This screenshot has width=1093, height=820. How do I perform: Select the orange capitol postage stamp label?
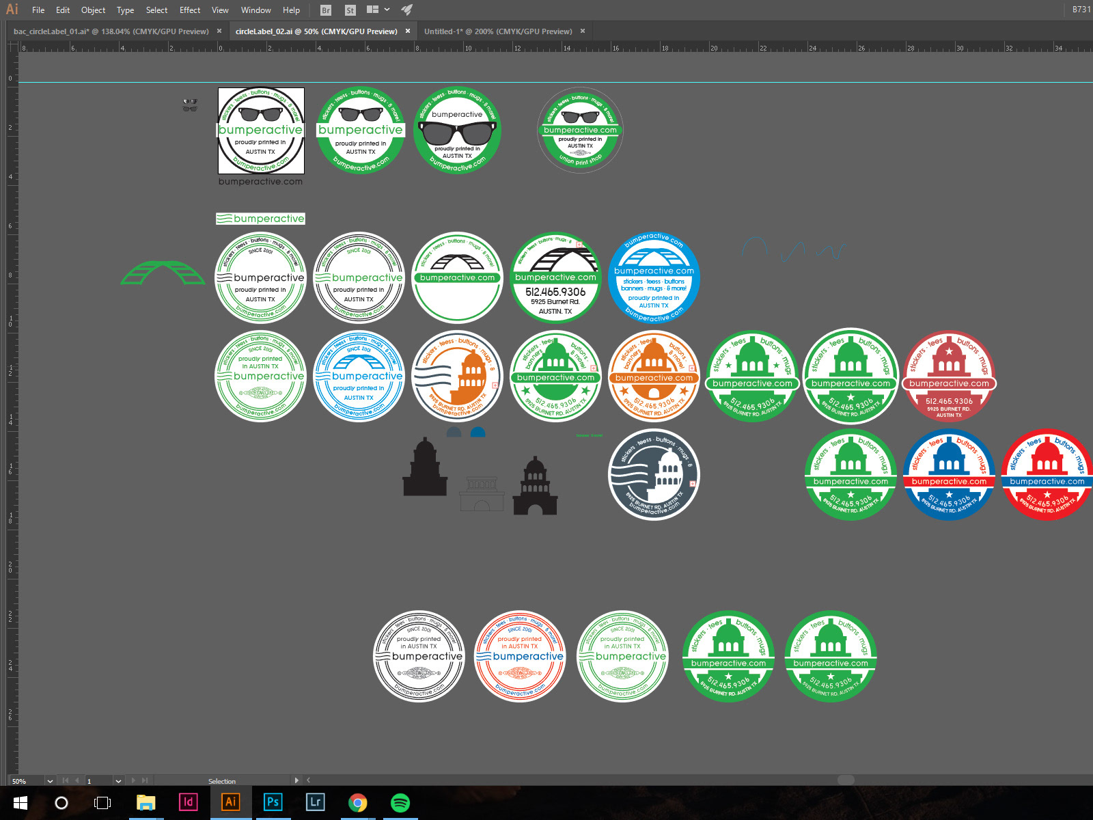coord(457,376)
